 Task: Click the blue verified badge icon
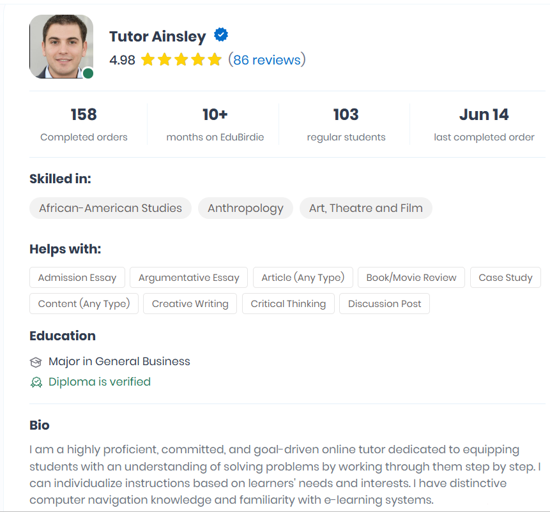coord(221,34)
